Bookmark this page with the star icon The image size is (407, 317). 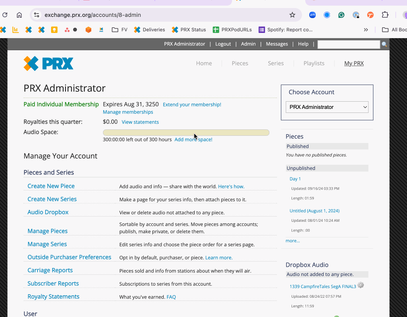tap(292, 15)
